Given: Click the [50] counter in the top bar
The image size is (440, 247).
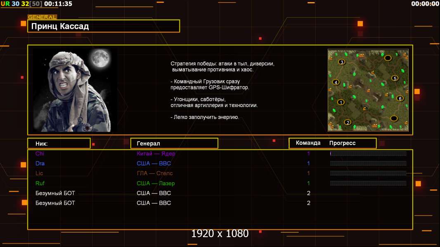Looking at the screenshot, I should click(x=35, y=4).
